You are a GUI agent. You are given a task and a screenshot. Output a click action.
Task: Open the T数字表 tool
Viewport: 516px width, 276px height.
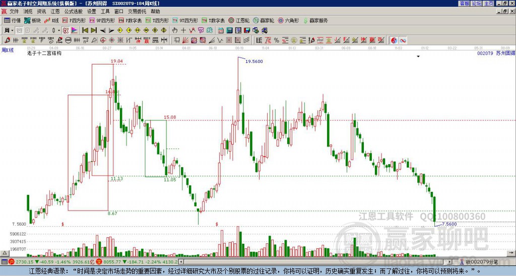213,20
